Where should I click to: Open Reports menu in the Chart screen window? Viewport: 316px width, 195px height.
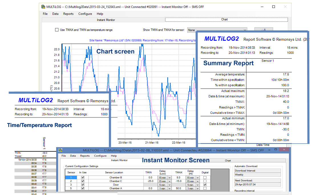click(68, 14)
